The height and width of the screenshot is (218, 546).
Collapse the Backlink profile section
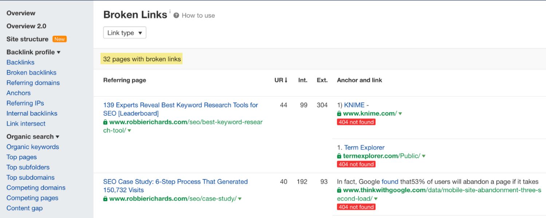pos(58,52)
